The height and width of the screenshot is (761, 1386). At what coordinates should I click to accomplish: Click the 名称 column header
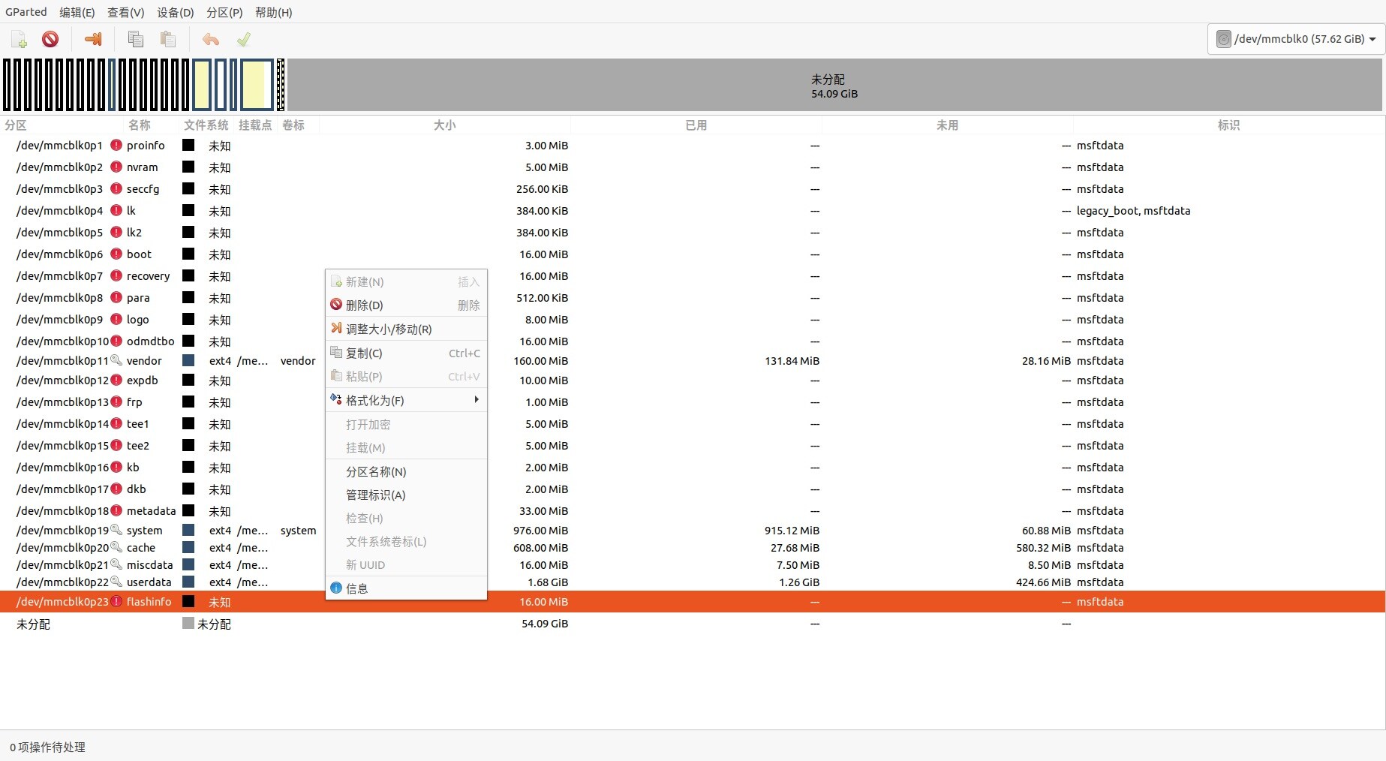click(140, 125)
